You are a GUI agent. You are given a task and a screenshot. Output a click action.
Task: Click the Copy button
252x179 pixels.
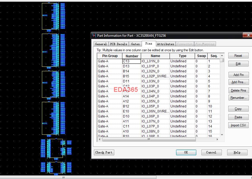[x=238, y=109]
